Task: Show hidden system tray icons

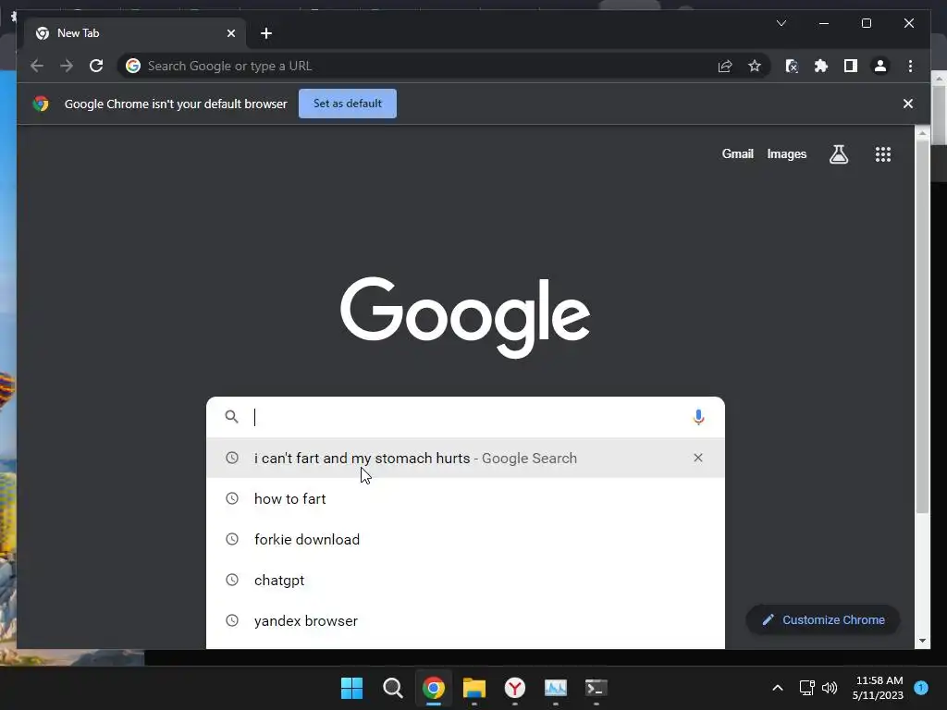Action: point(777,688)
